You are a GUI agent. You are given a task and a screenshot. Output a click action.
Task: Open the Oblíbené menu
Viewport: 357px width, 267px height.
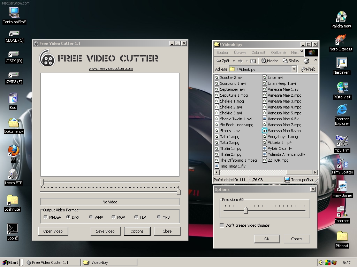point(278,52)
